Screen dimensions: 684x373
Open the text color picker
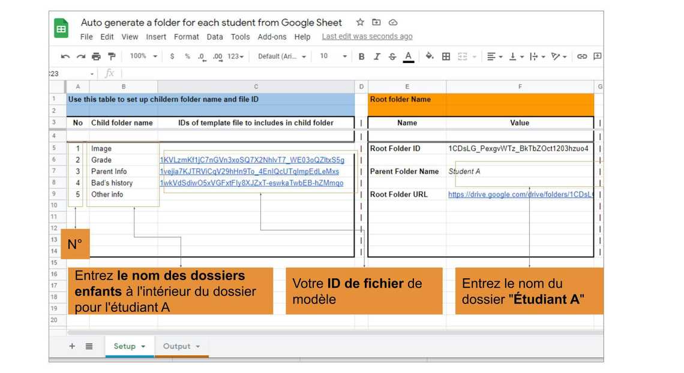409,56
